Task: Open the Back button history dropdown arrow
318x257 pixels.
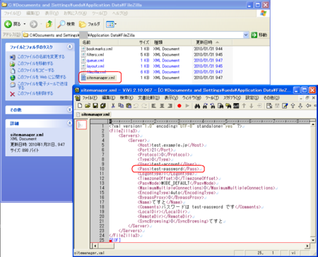Action: pos(25,24)
